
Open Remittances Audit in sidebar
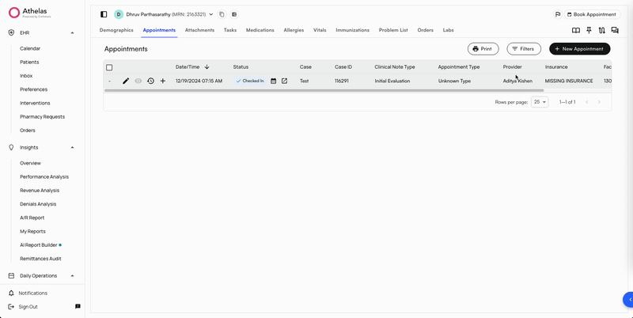pos(41,259)
